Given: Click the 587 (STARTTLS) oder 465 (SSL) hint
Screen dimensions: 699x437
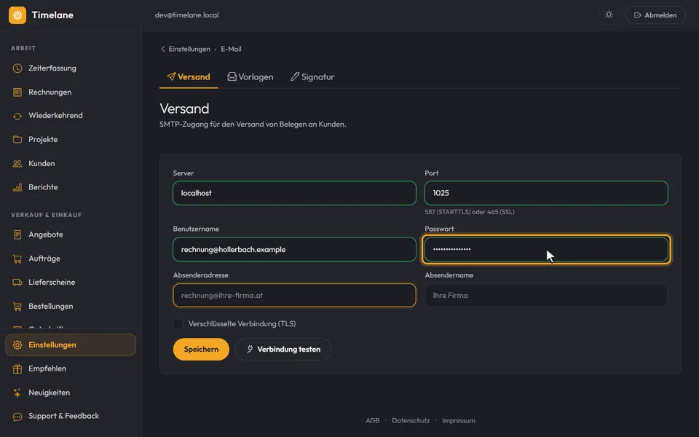Looking at the screenshot, I should [470, 212].
